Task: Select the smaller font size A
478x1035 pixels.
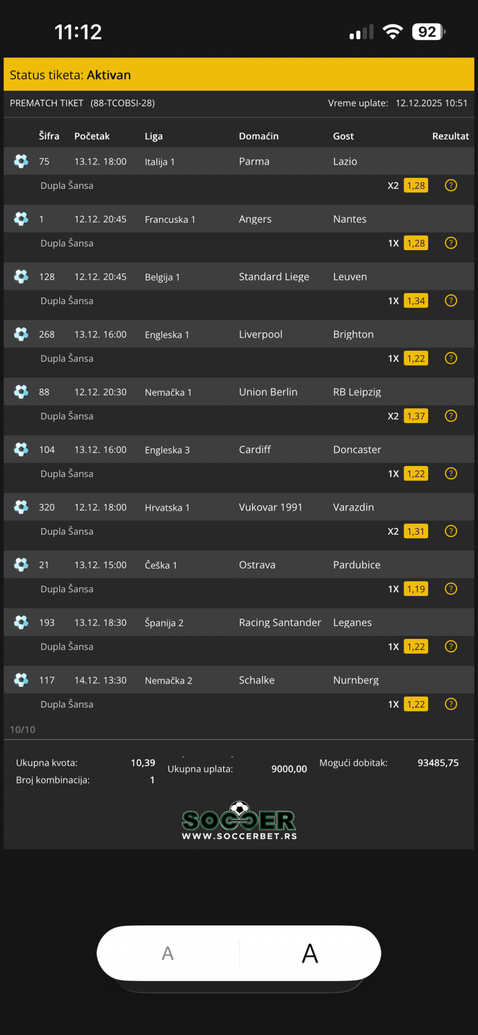Action: click(x=168, y=953)
